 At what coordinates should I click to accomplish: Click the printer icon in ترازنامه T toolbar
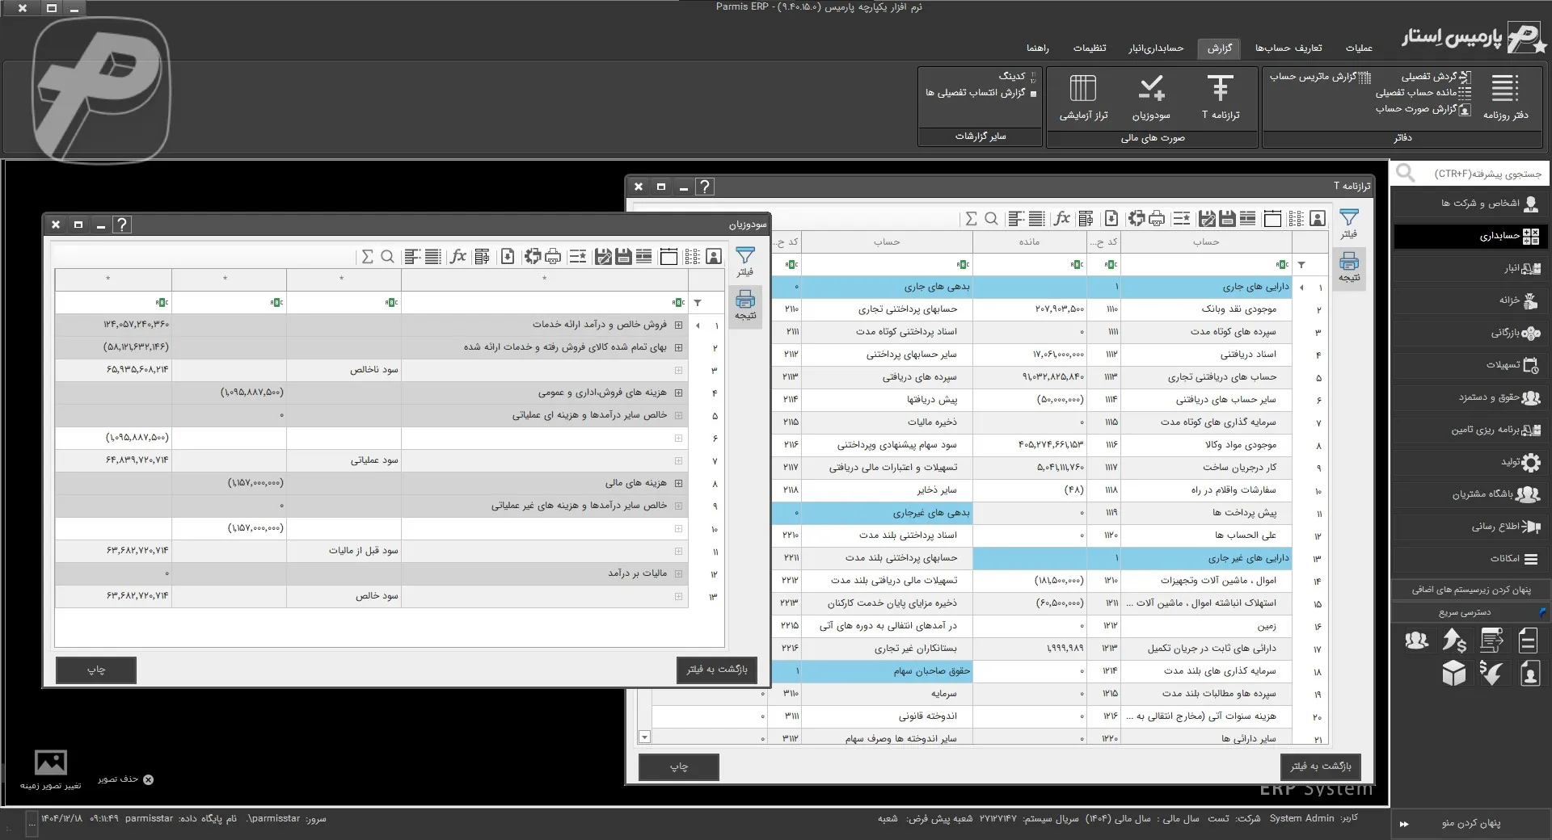point(1157,218)
